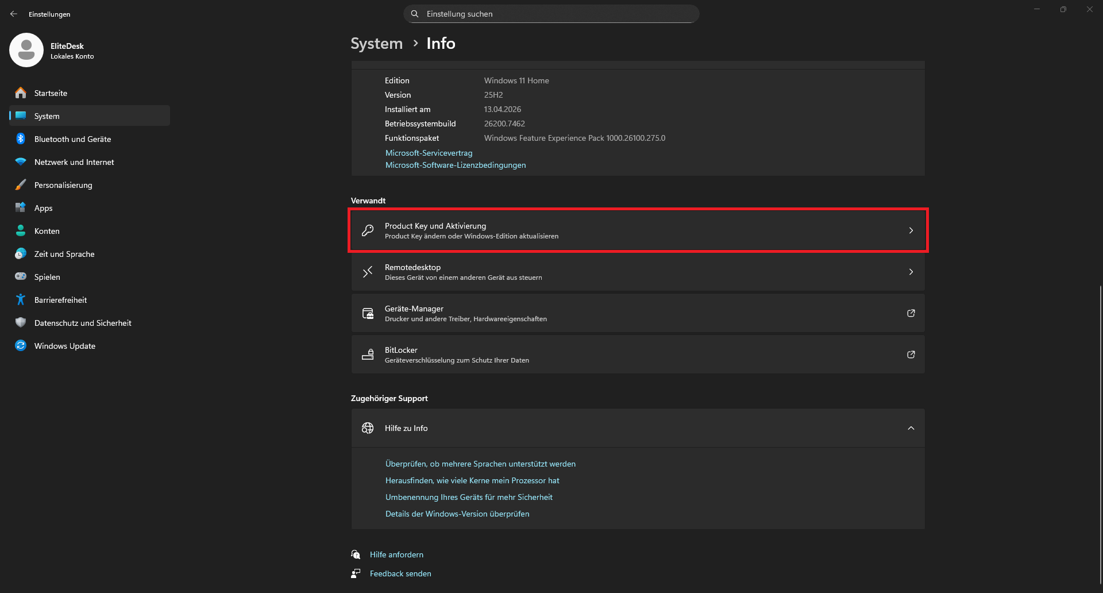Open the Remotedesktop row

click(638, 272)
